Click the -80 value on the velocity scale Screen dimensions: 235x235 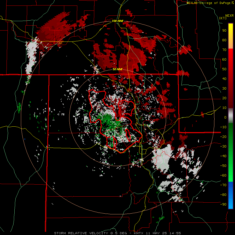(223, 195)
